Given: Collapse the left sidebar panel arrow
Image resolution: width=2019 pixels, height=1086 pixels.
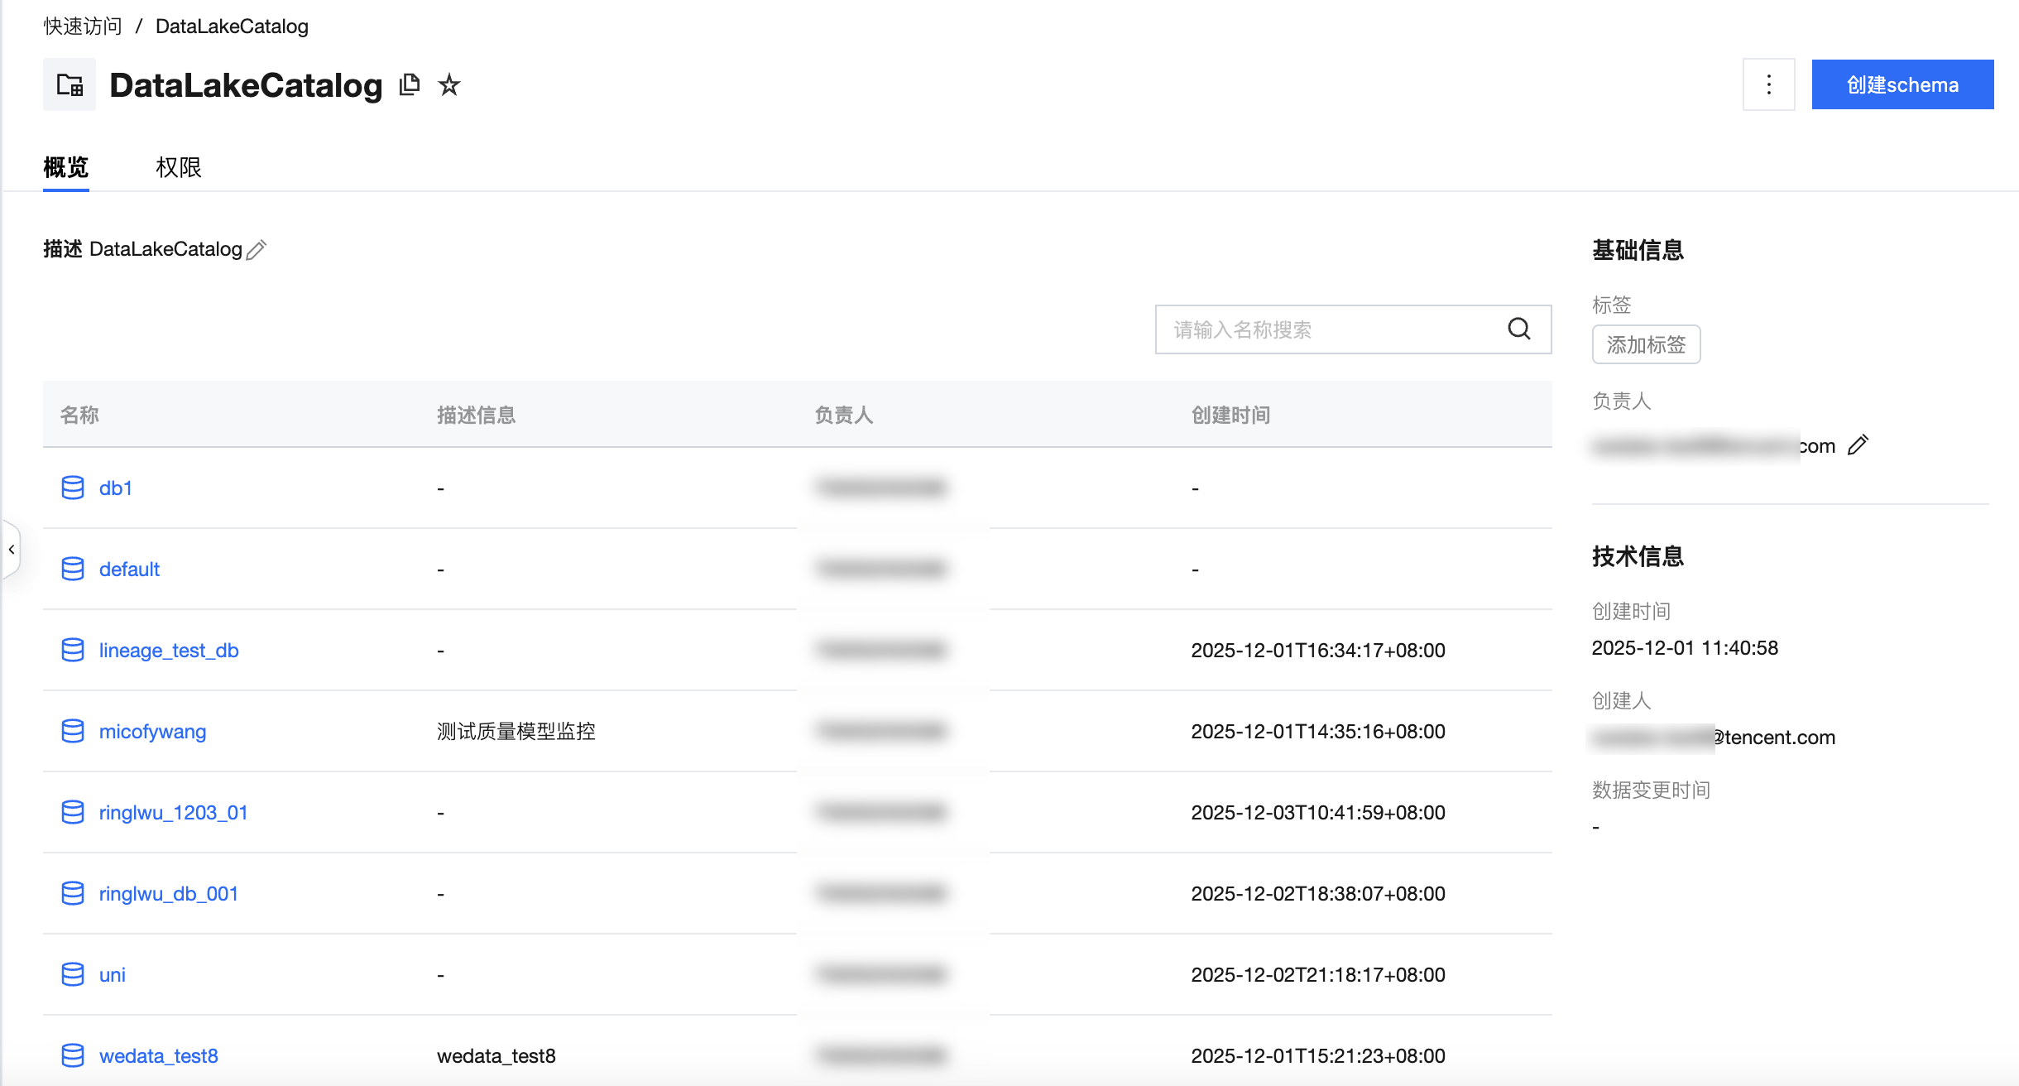Looking at the screenshot, I should click(x=12, y=549).
